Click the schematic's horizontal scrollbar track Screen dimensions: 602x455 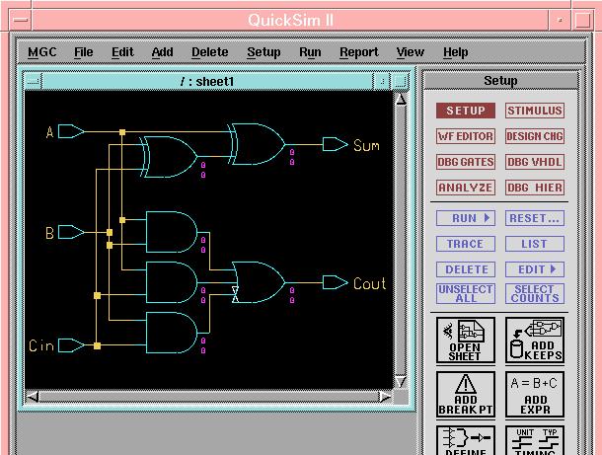tap(209, 397)
